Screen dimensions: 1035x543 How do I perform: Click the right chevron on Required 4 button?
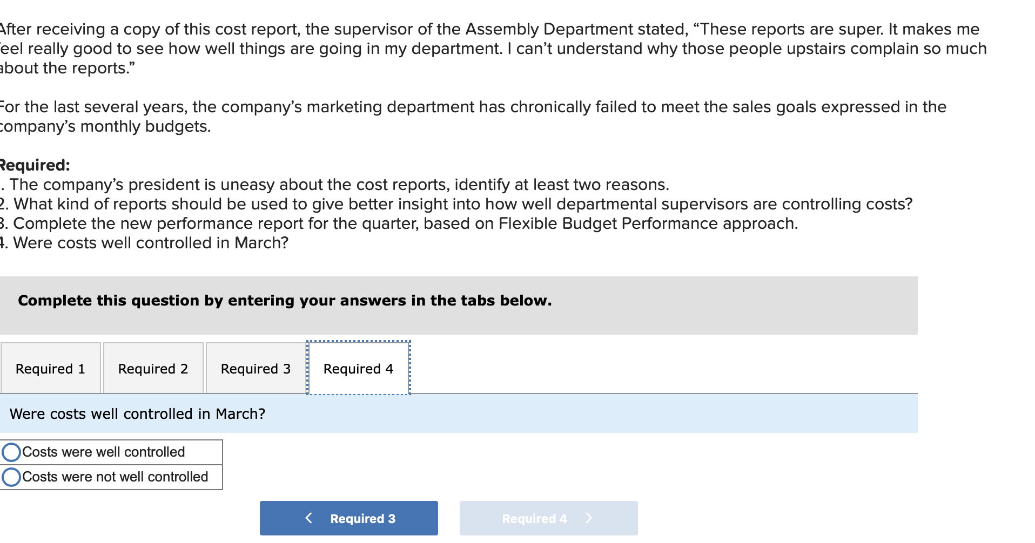pos(588,518)
